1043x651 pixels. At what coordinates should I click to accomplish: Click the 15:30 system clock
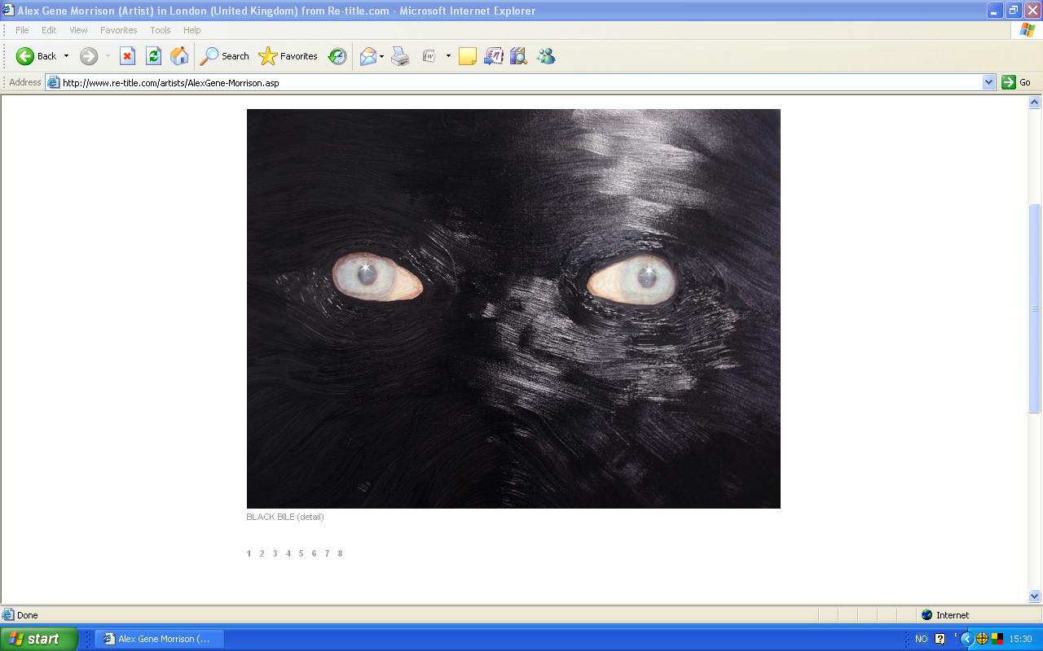(x=1020, y=639)
